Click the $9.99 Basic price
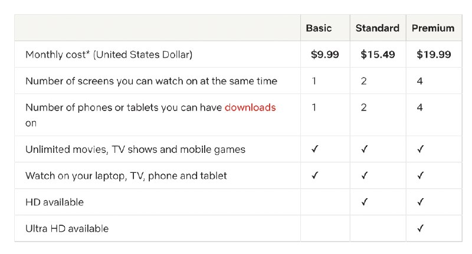The width and height of the screenshot is (472, 254). point(325,55)
